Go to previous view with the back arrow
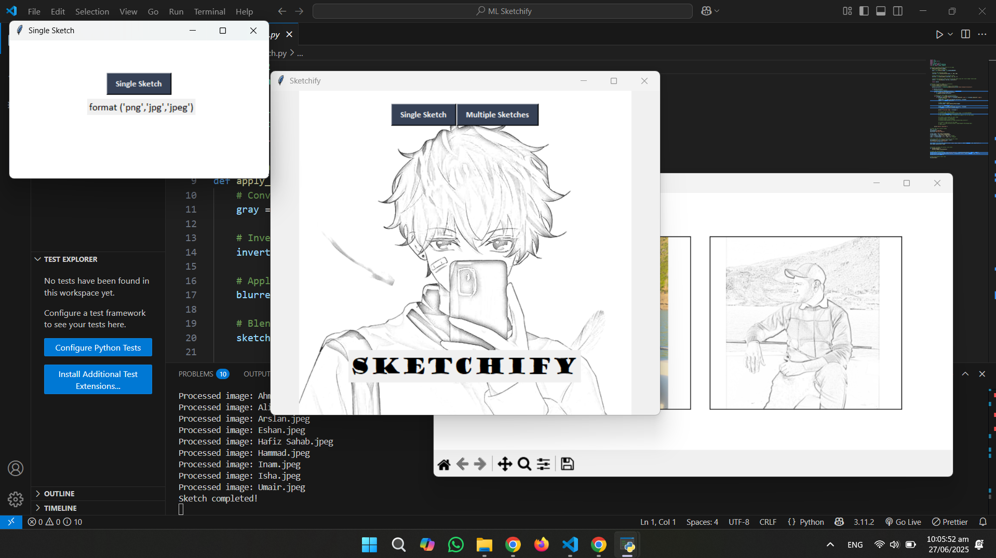This screenshot has height=558, width=996. (462, 464)
